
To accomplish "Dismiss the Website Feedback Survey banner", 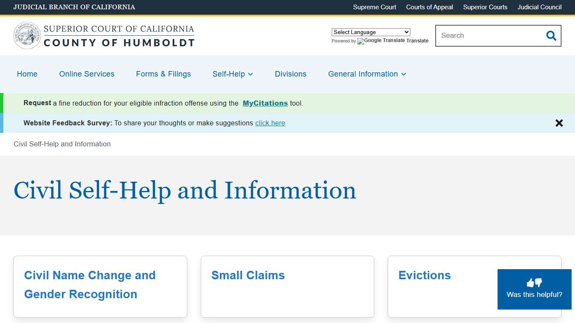I will pos(559,123).
